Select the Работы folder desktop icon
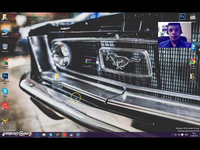Image resolution: width=200 pixels, height=150 pixels. point(192,77)
